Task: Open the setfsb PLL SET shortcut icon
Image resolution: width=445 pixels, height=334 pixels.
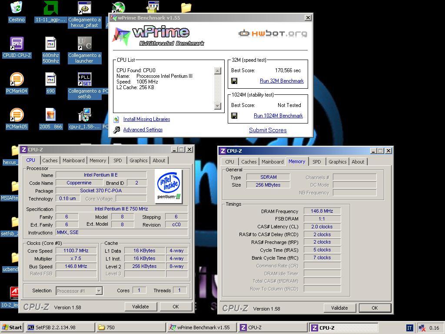Action: (x=84, y=79)
